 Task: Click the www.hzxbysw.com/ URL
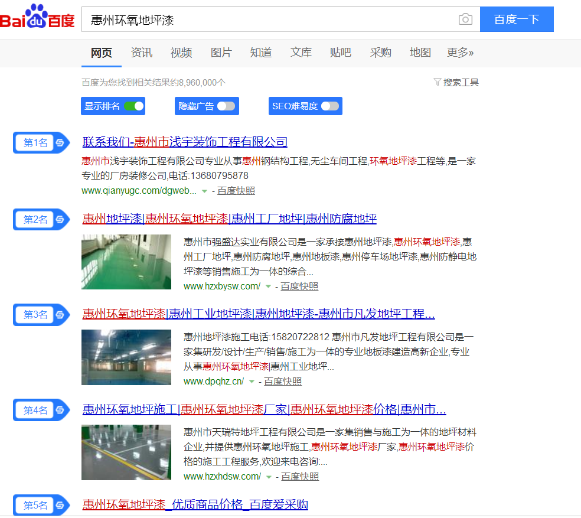pos(222,286)
